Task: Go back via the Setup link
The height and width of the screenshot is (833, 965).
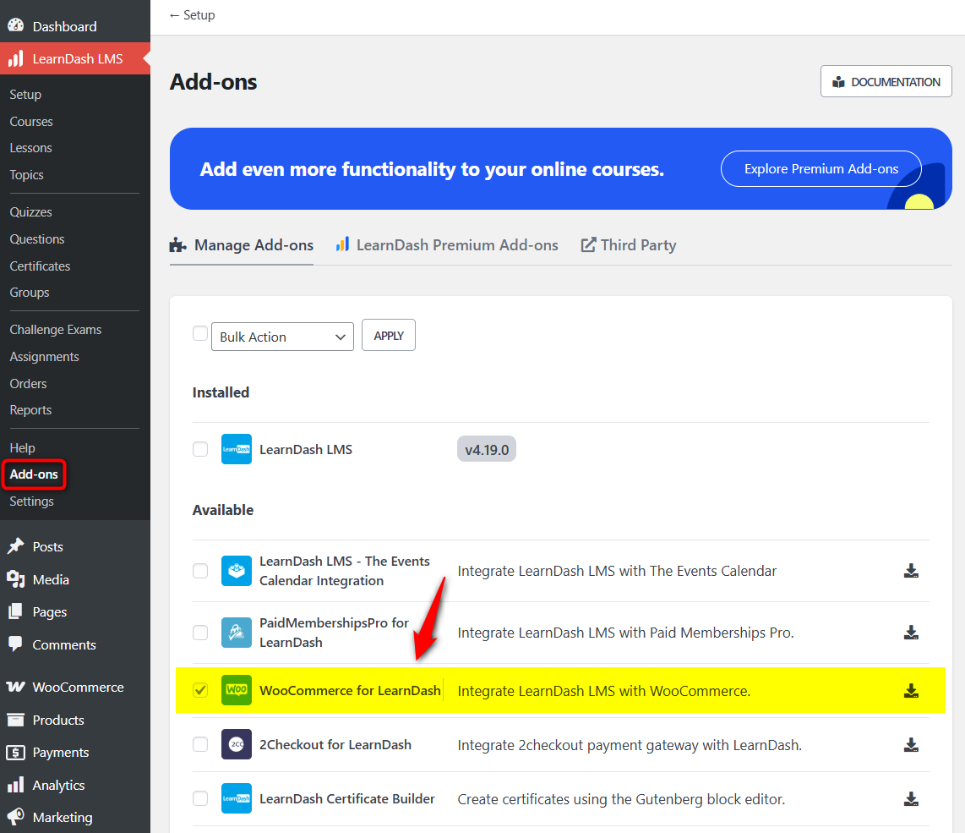Action: [192, 15]
